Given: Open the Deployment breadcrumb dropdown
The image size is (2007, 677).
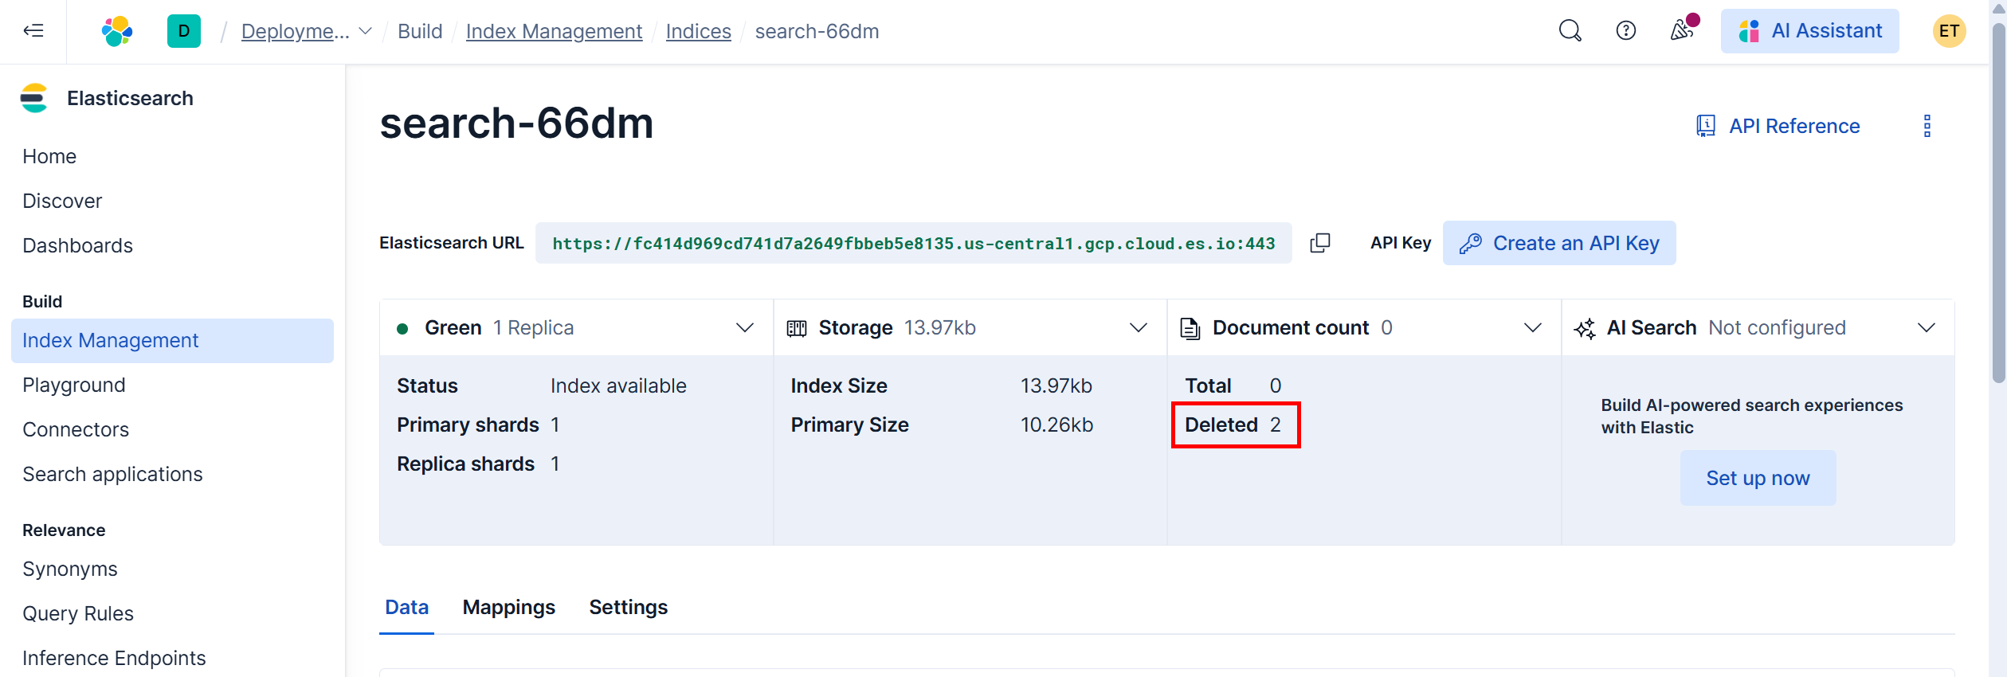Looking at the screenshot, I should [307, 31].
